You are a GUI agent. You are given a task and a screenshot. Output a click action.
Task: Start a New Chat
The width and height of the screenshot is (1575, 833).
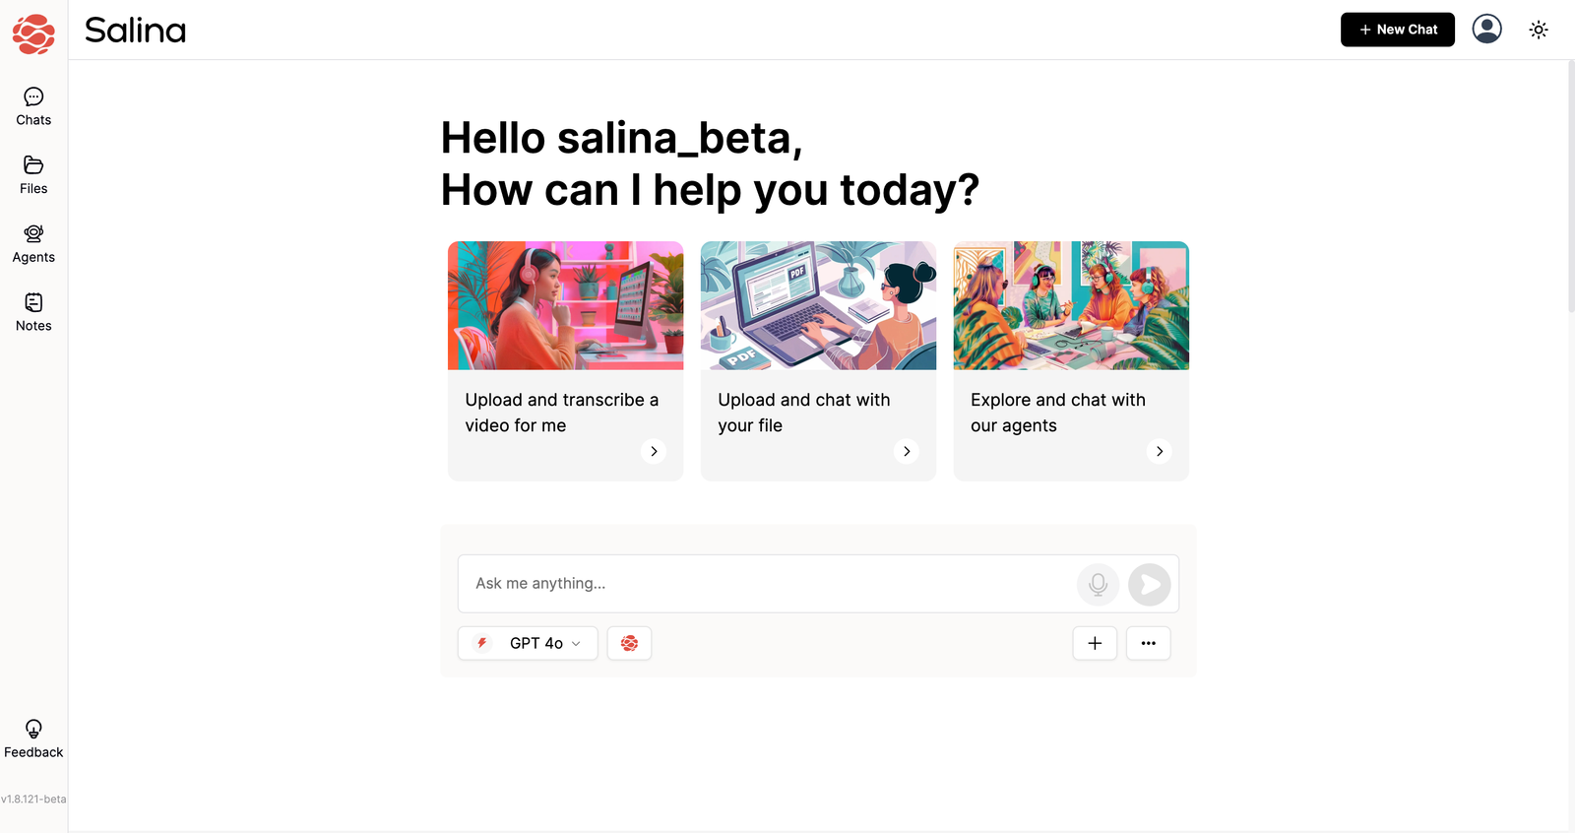point(1398,30)
